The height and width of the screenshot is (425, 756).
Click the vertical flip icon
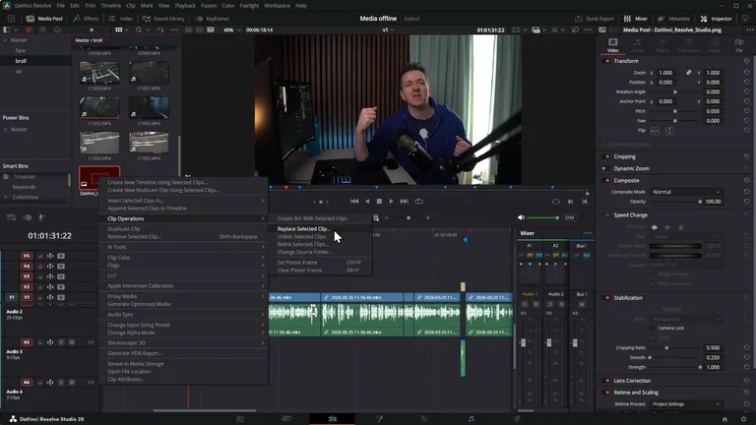(669, 131)
